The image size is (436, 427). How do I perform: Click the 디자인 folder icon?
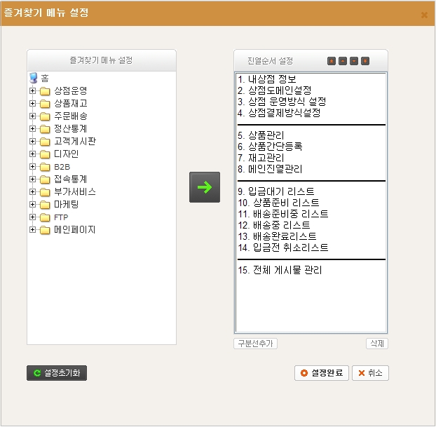pos(45,154)
